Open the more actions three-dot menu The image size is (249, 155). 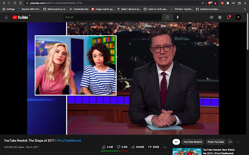click(165, 147)
